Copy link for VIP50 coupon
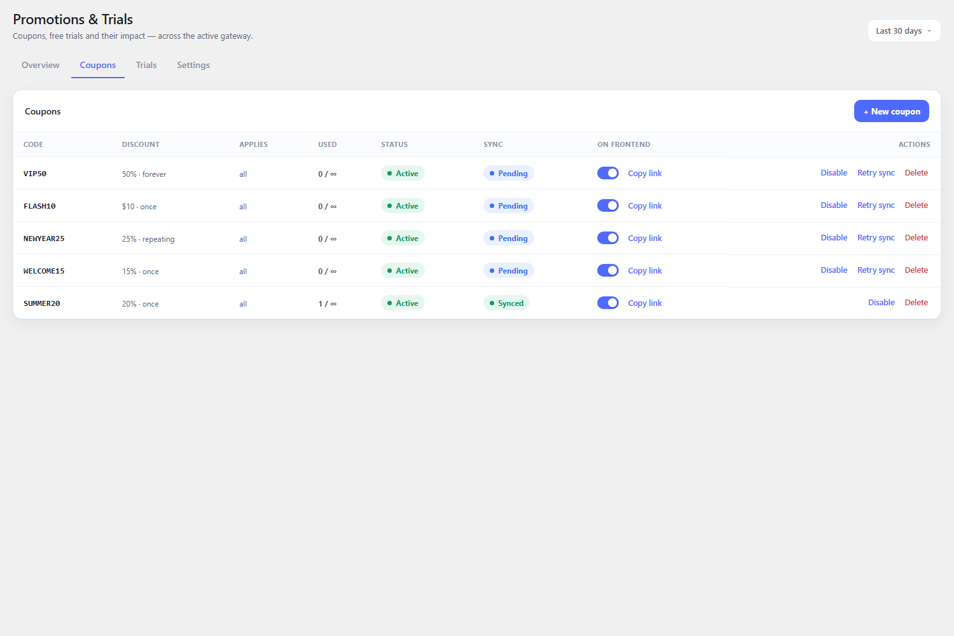The image size is (954, 636). 645,173
